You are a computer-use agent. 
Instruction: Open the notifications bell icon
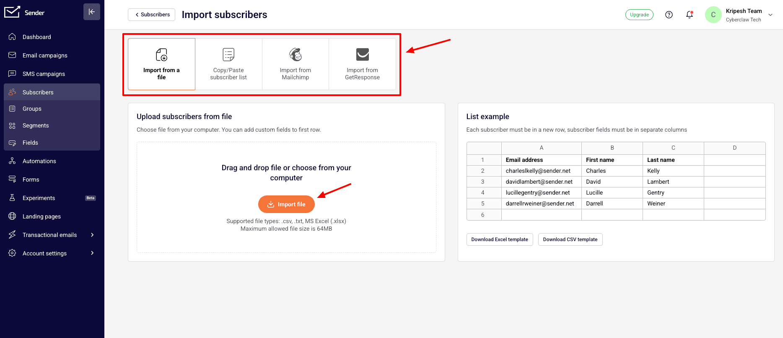click(690, 15)
